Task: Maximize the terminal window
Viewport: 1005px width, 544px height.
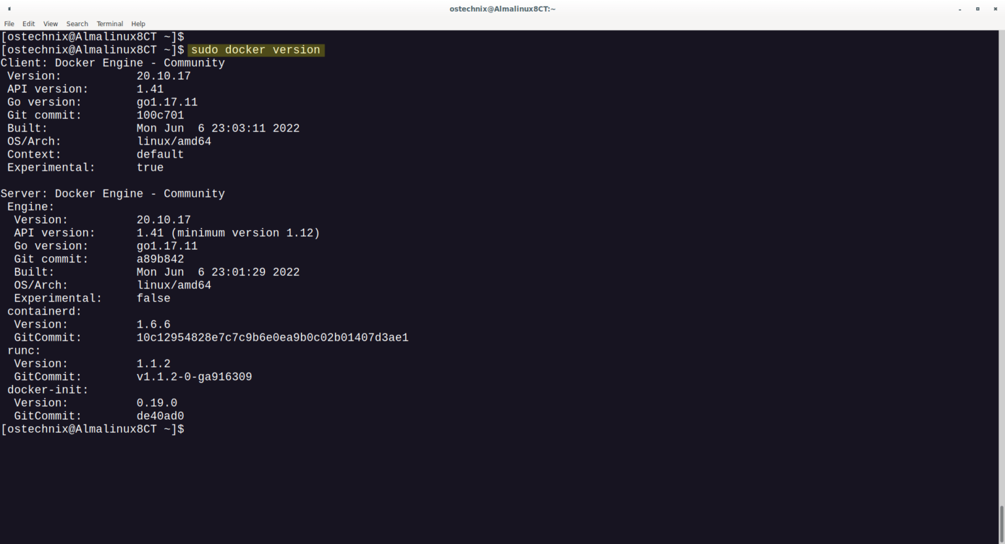Action: coord(978,9)
